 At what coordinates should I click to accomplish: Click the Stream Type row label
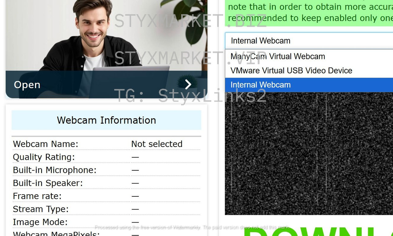41,209
